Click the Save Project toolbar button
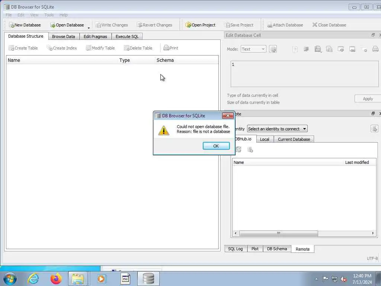This screenshot has width=381, height=286. tap(239, 25)
